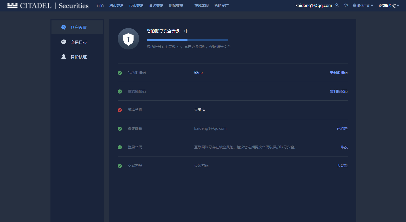Click the bound email kaideng1@qq.com value
406x222 pixels.
[210, 128]
